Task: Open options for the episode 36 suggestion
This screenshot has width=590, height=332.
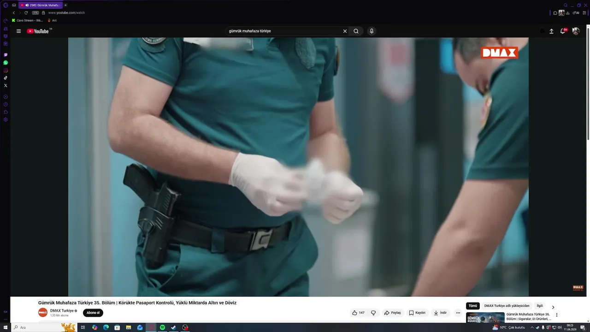Action: point(557,315)
